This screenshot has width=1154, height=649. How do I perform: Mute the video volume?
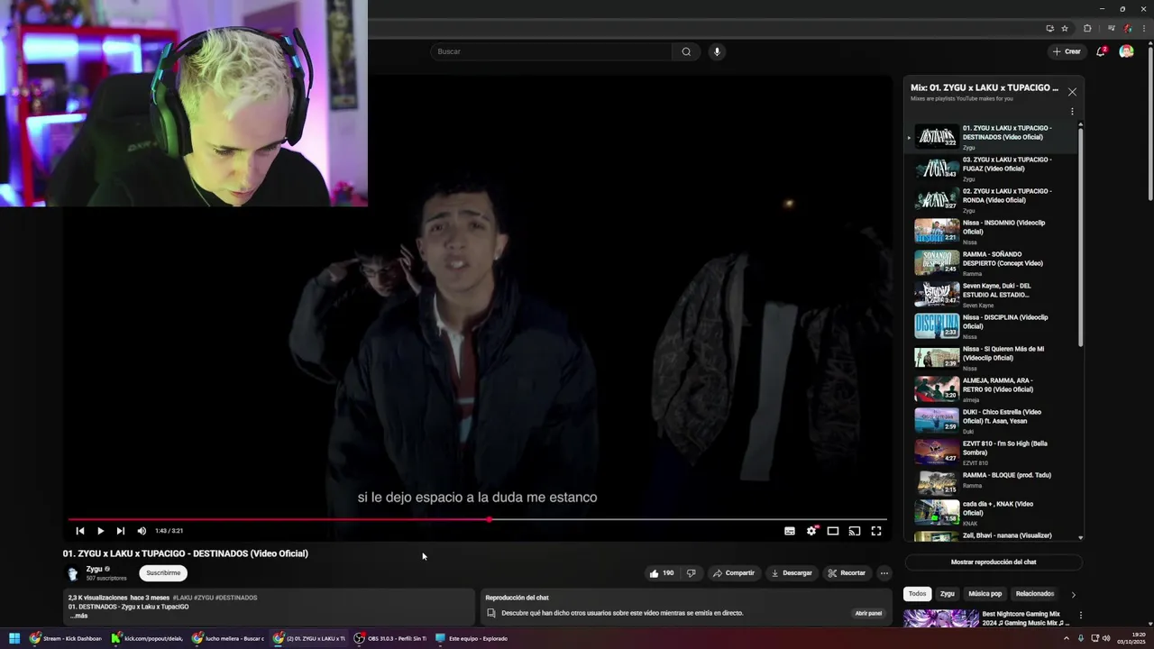142,531
